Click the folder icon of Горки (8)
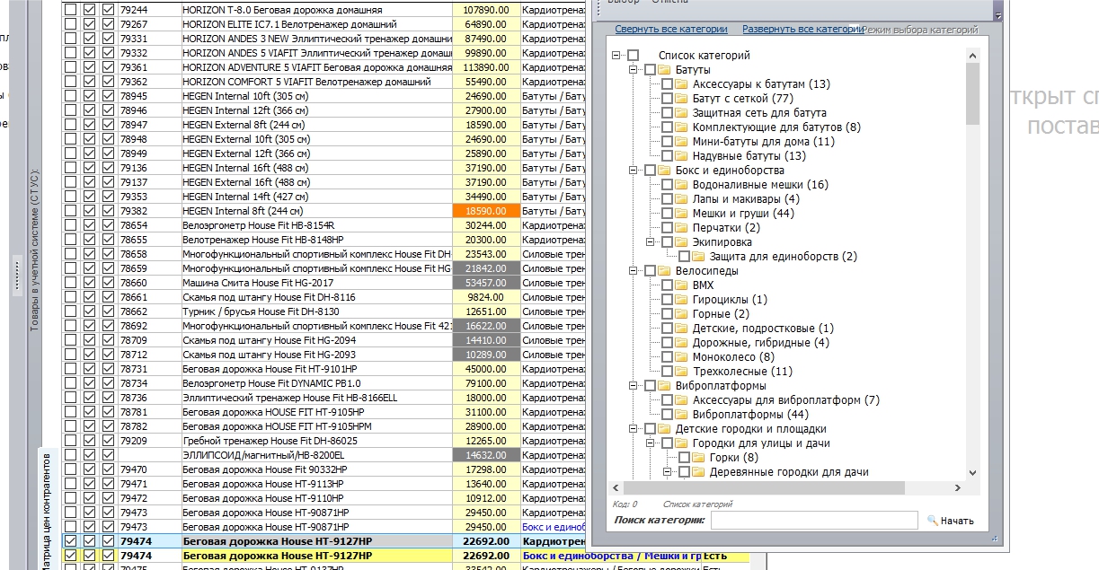The height and width of the screenshot is (570, 1099). pyautogui.click(x=698, y=458)
